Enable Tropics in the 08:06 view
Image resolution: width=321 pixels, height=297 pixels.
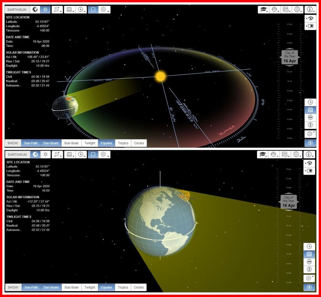coord(123,143)
